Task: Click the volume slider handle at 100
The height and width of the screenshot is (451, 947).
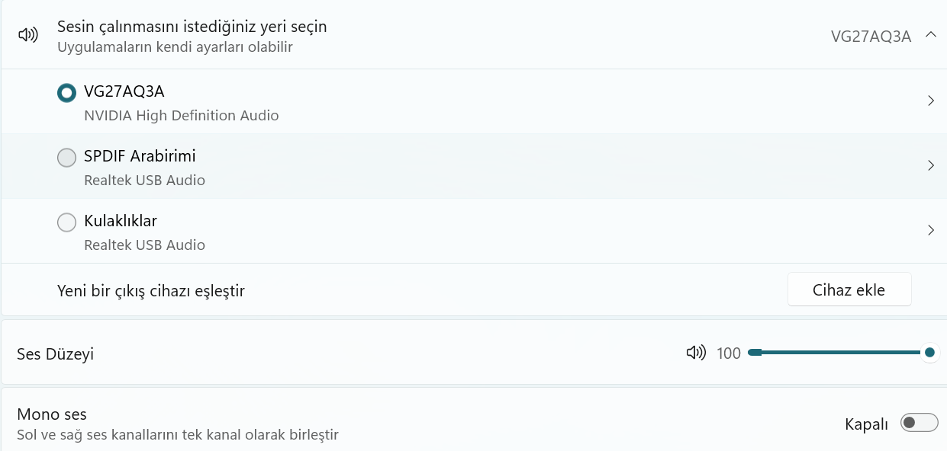Action: (x=929, y=352)
